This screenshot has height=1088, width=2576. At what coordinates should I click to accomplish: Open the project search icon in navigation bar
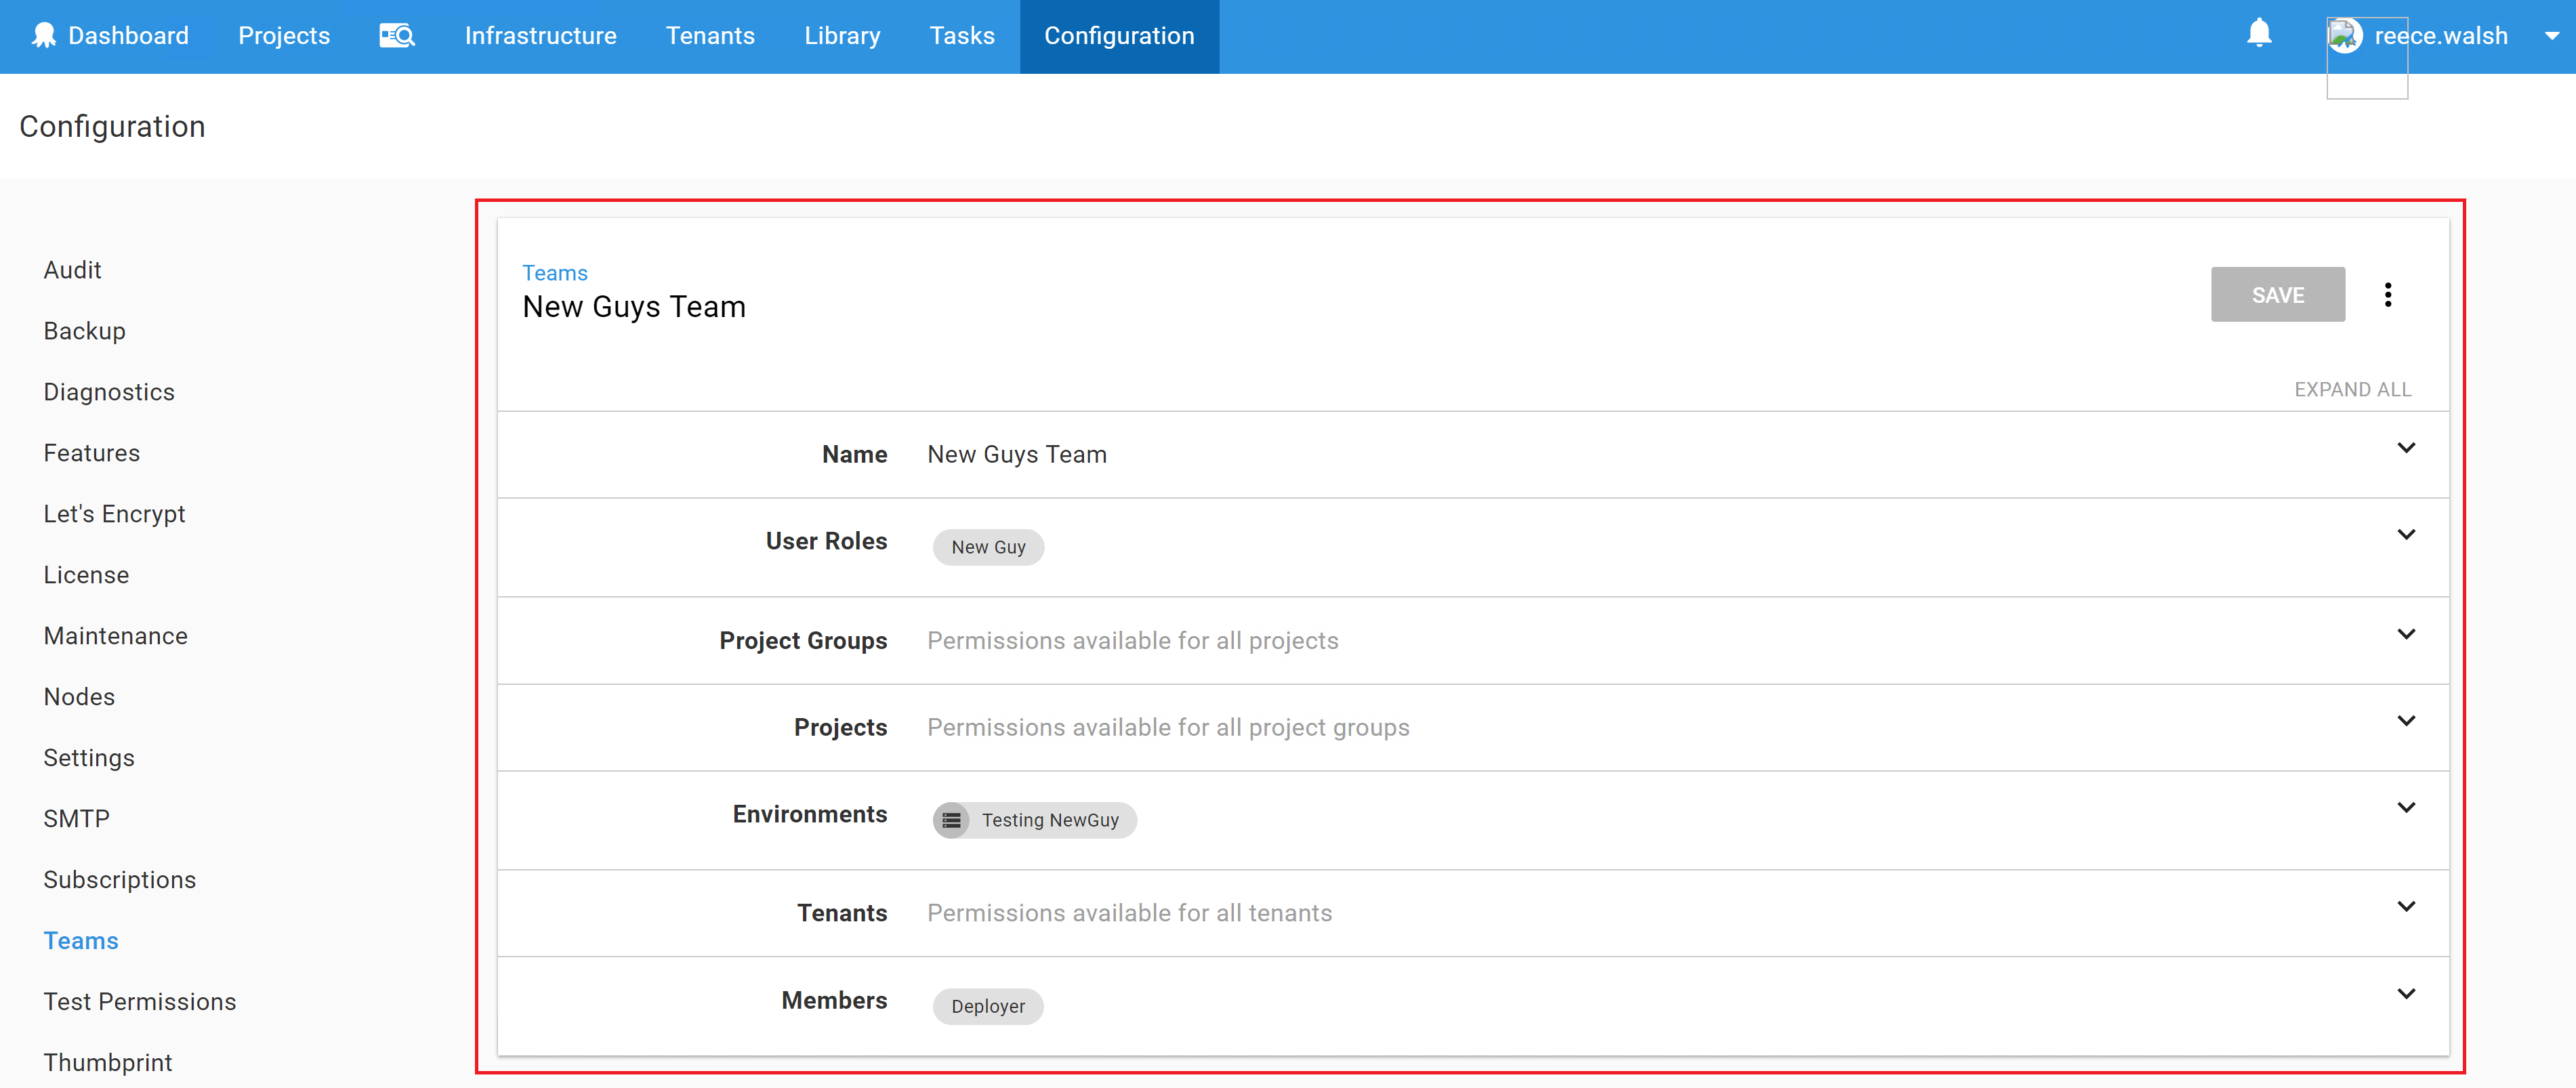(x=396, y=36)
